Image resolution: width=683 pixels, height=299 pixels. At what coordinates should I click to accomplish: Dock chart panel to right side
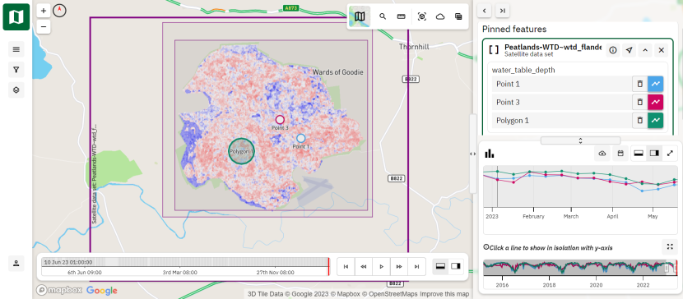(x=654, y=153)
